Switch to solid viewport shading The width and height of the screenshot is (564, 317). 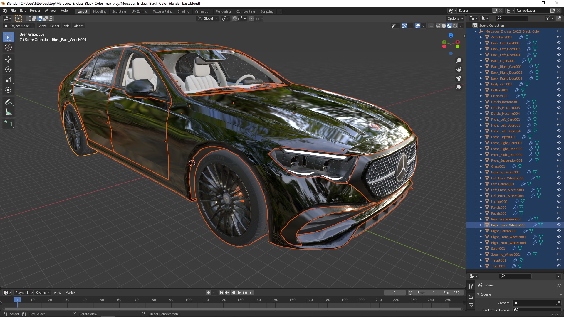pyautogui.click(x=444, y=26)
